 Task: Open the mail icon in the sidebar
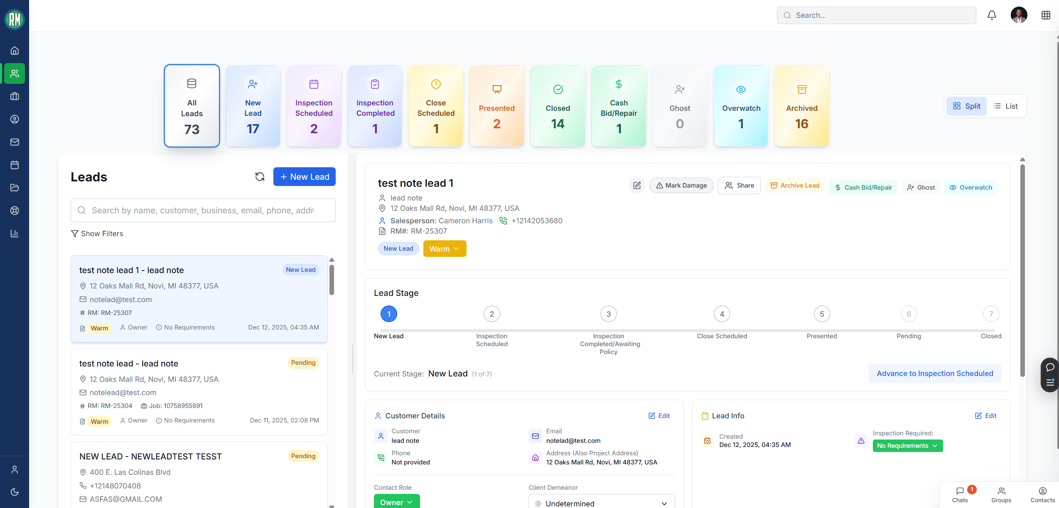[15, 142]
